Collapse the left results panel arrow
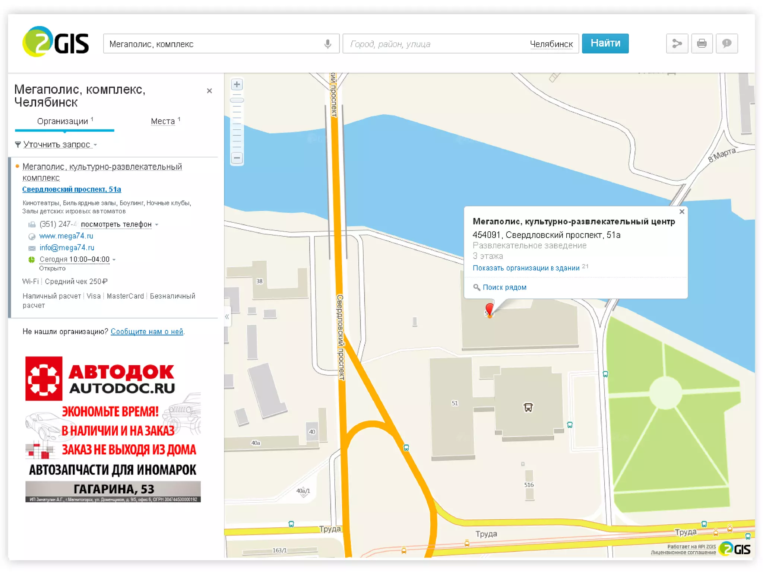Screen dimensions: 763x572 (x=227, y=317)
